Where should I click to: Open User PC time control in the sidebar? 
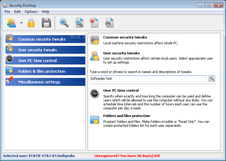(x=45, y=60)
